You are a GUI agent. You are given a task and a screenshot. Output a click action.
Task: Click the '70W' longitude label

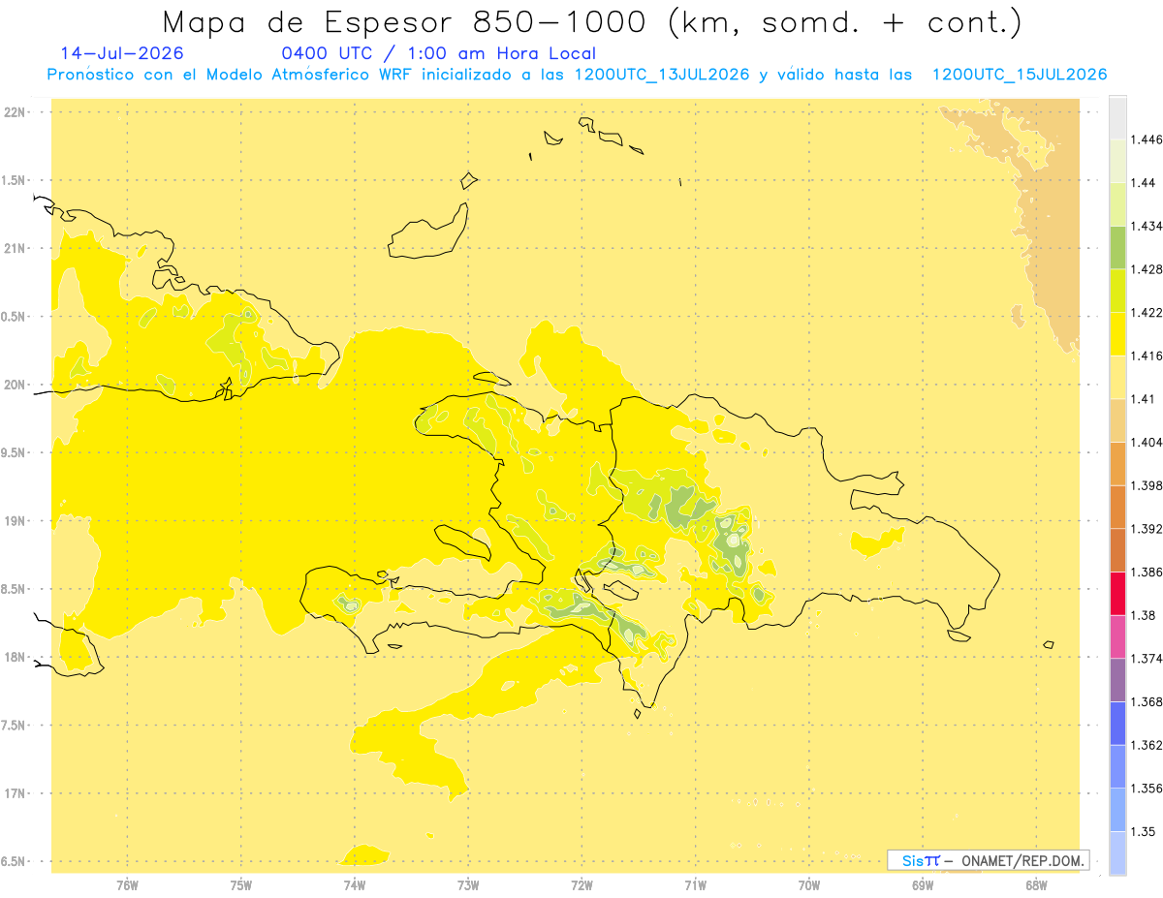pos(809,884)
